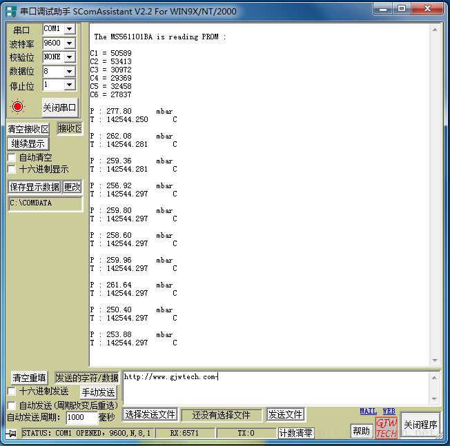This screenshot has height=446, width=450.
Task: Click the 'P : 253.88 mbar' reading
Action: point(131,334)
